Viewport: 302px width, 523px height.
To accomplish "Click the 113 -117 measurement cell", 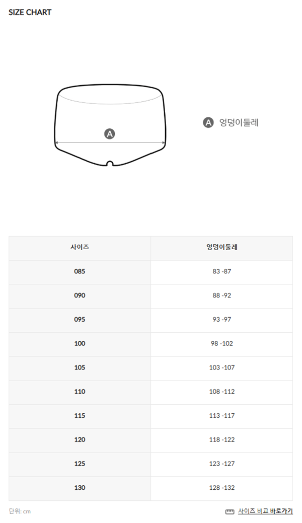I will click(221, 416).
